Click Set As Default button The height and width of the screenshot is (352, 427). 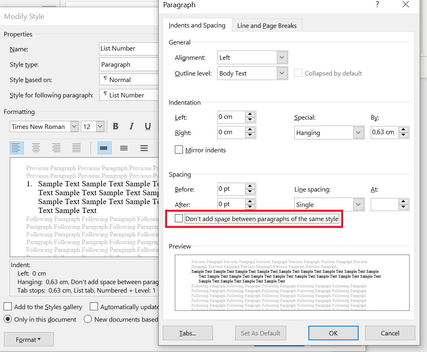pyautogui.click(x=260, y=333)
